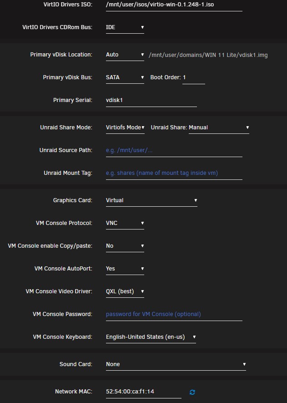The width and height of the screenshot is (287, 403).
Task: Open the Primary vDisk Bus SATA dropdown
Action: tap(125, 77)
